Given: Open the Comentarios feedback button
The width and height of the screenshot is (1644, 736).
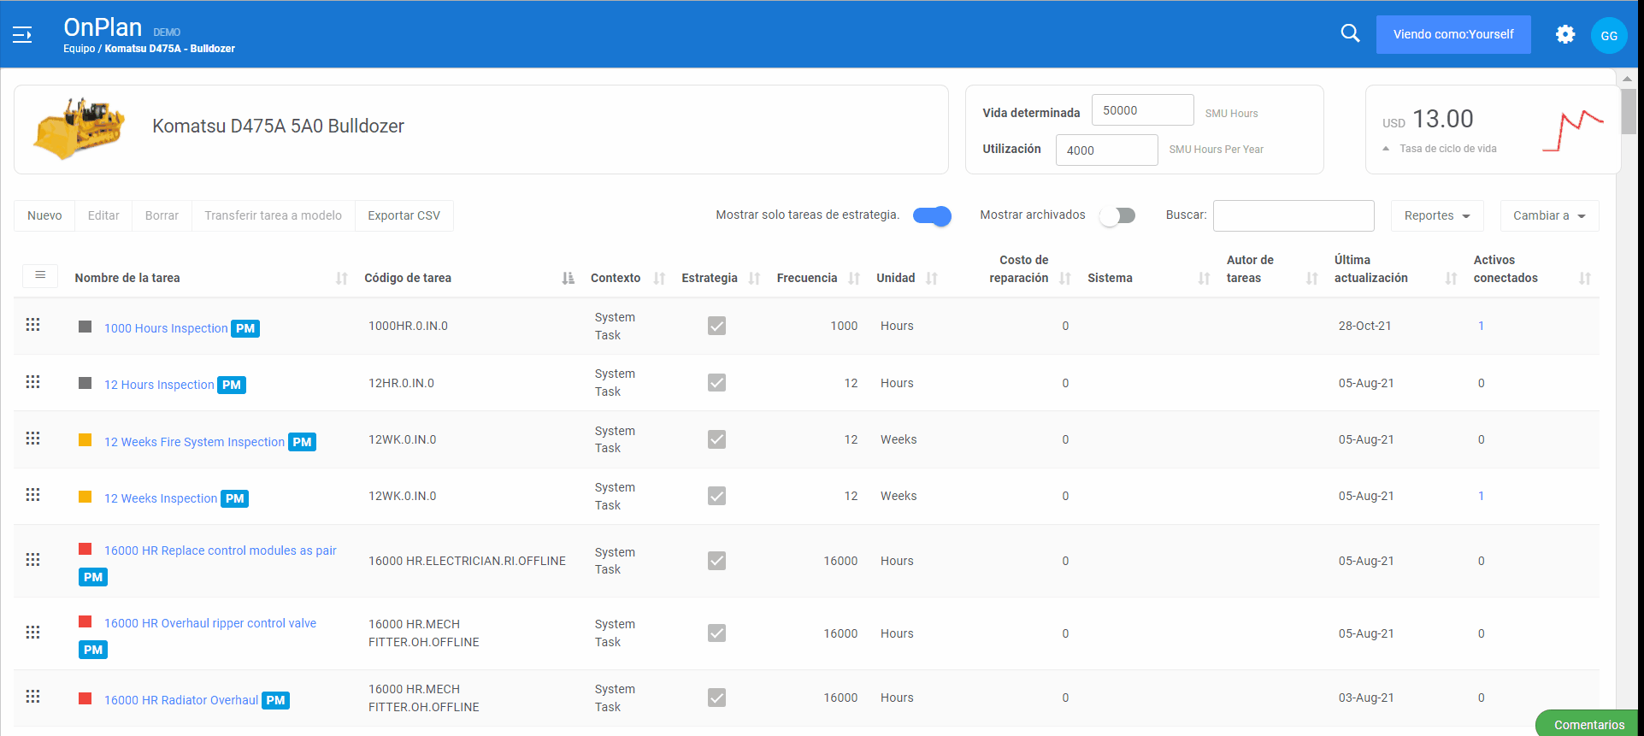Looking at the screenshot, I should pos(1588,724).
